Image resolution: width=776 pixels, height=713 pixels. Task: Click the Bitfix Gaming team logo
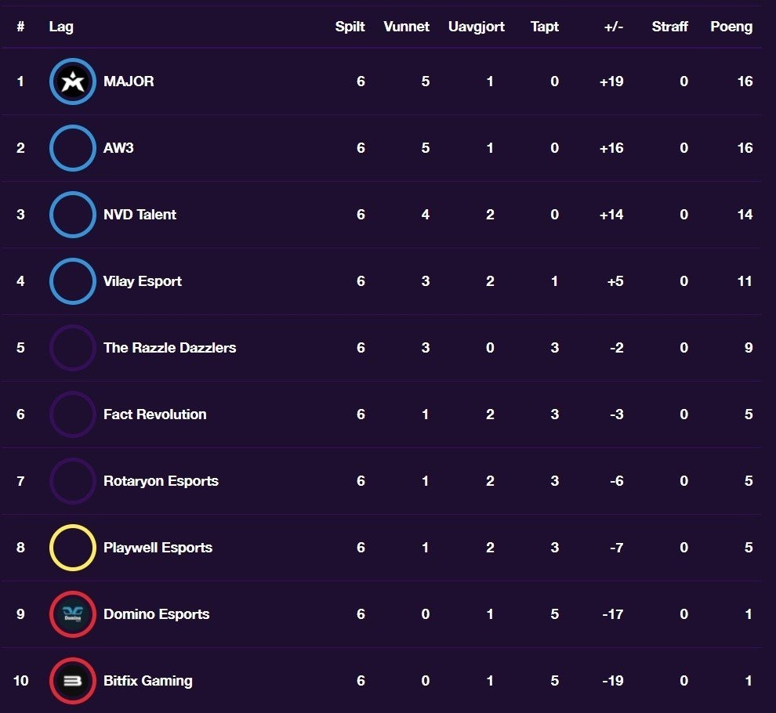click(73, 681)
